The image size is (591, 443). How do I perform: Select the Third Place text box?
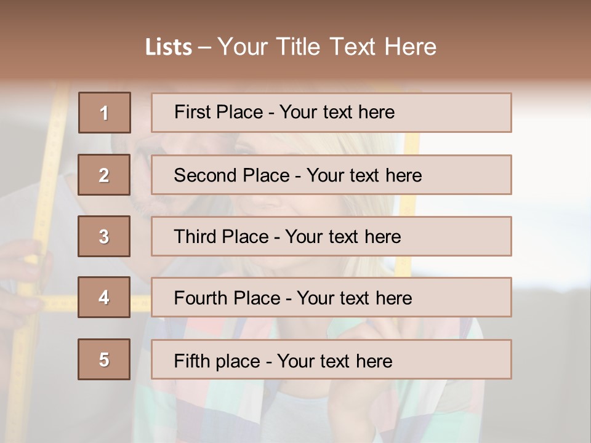331,236
